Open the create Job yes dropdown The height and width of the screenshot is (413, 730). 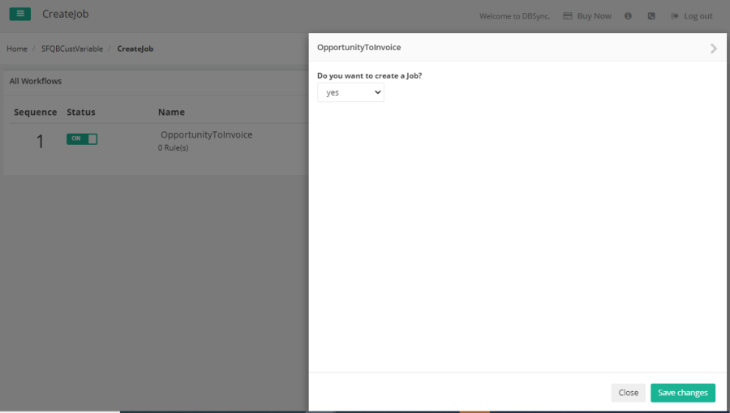pos(350,93)
